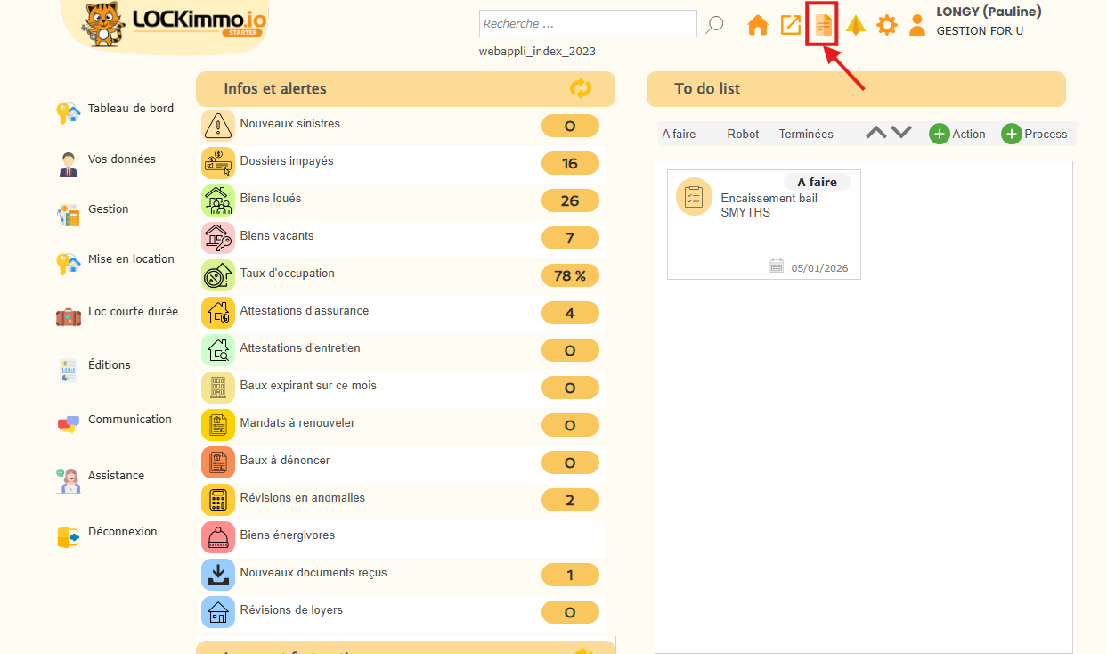Add a new Action to the list
The height and width of the screenshot is (654, 1107).
pos(957,134)
